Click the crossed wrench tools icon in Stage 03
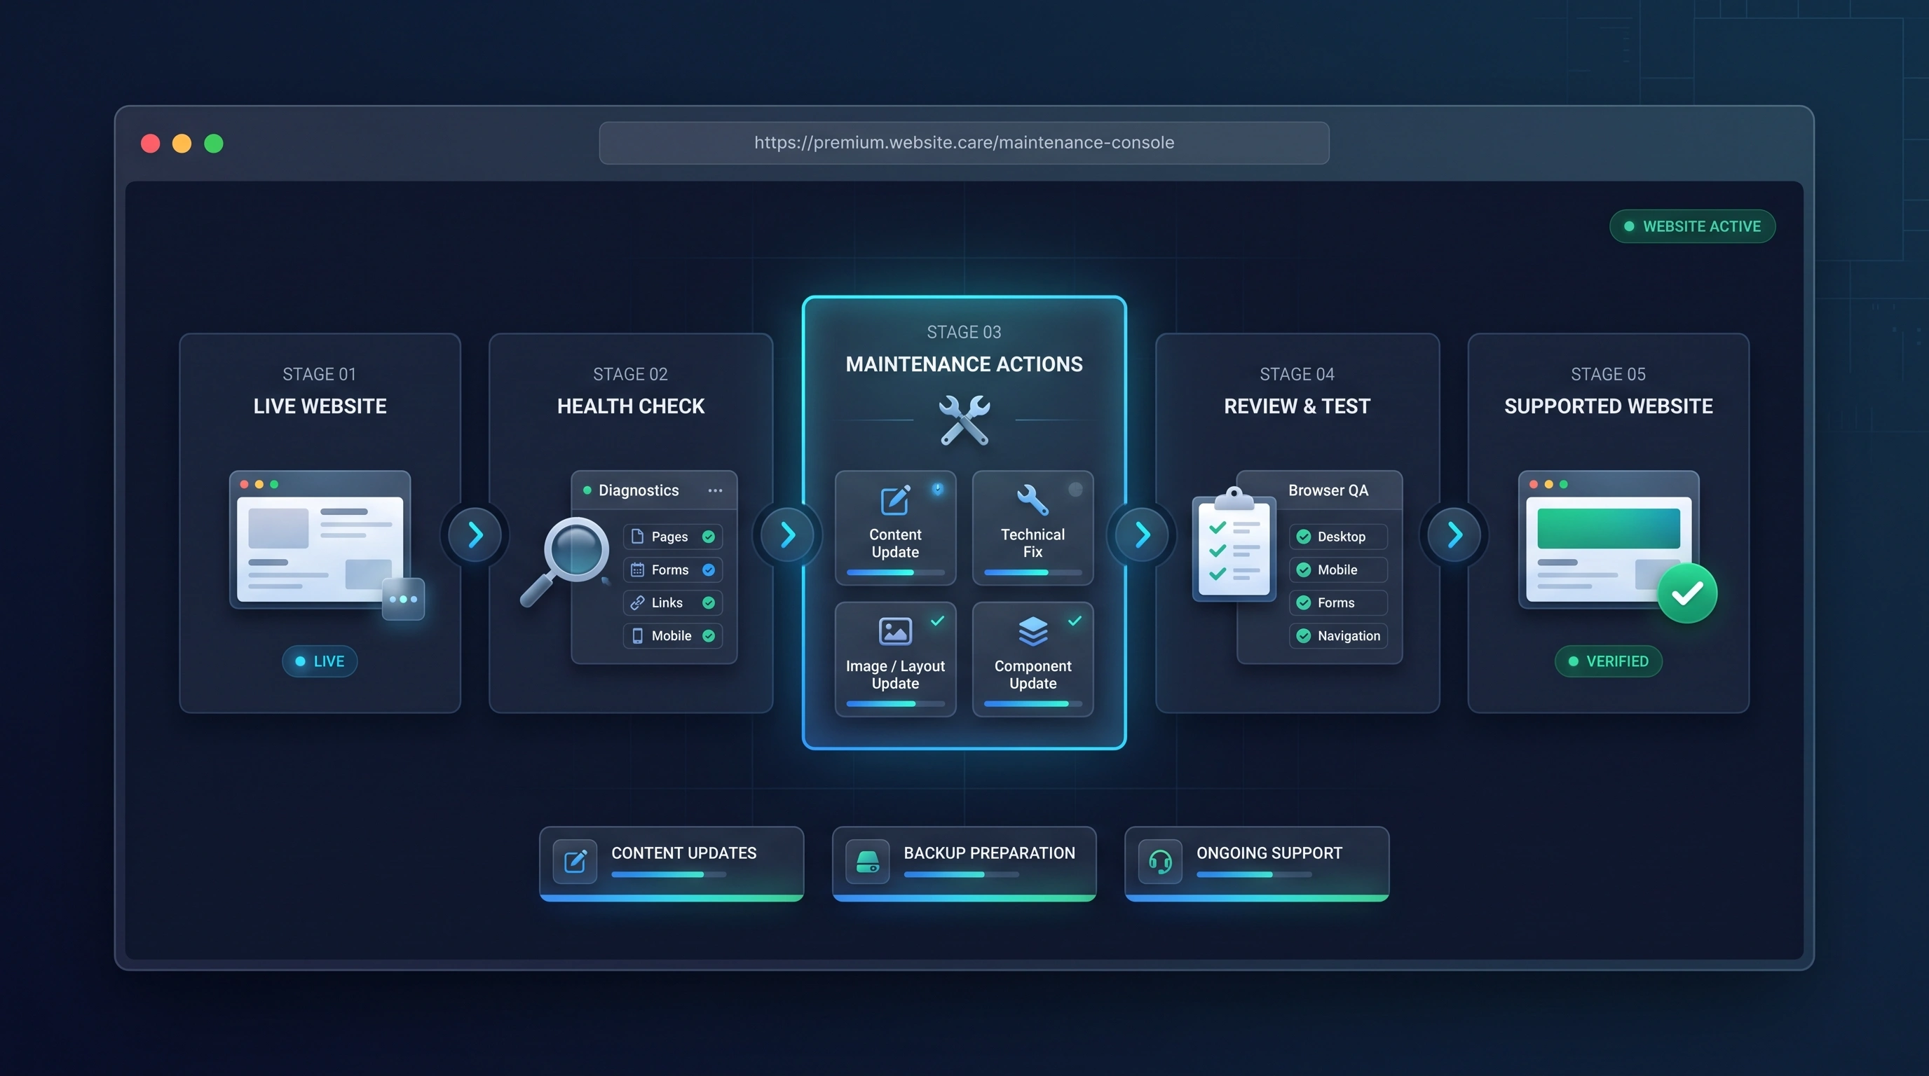The width and height of the screenshot is (1929, 1076). click(965, 420)
